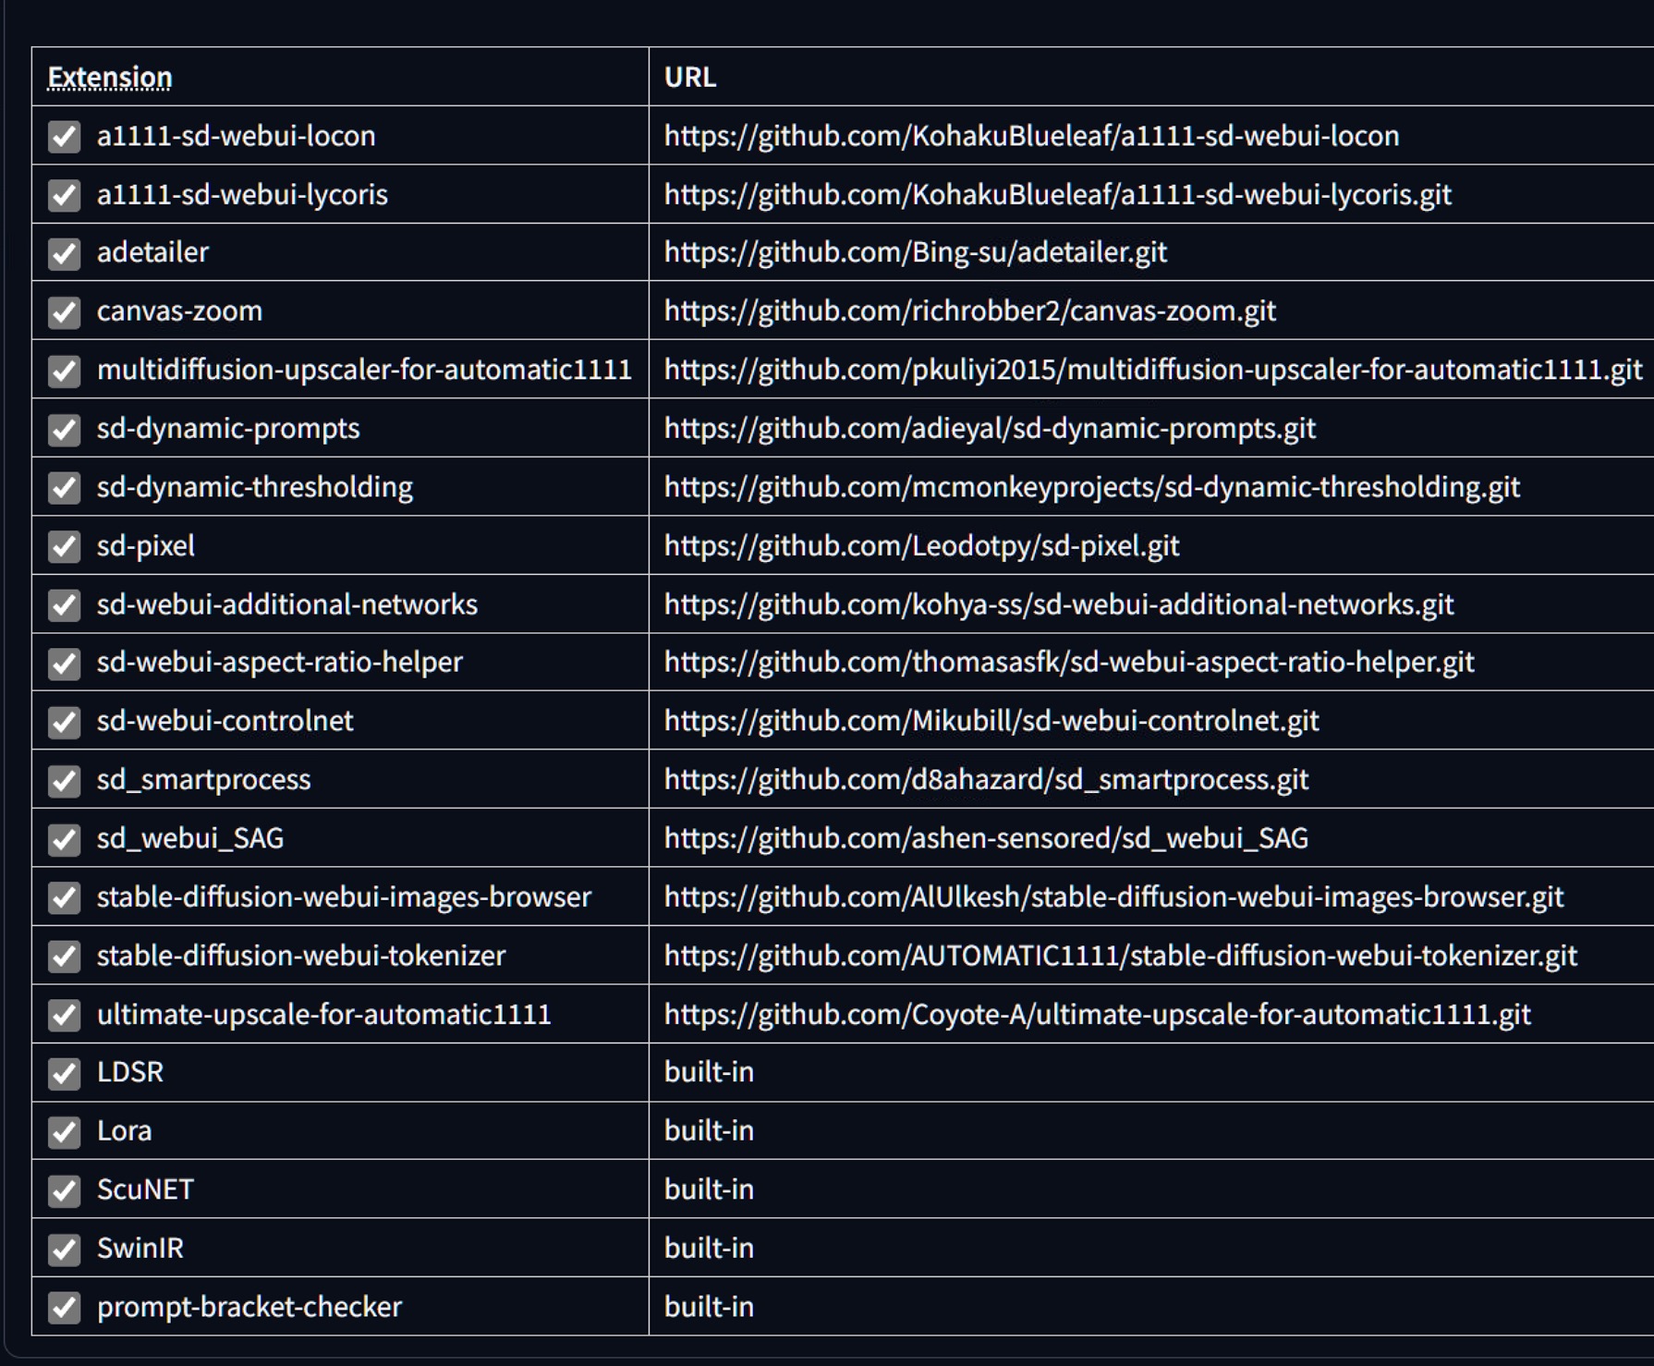Toggle the sd_webui_SAG checkbox
Image resolution: width=1654 pixels, height=1366 pixels.
[63, 839]
